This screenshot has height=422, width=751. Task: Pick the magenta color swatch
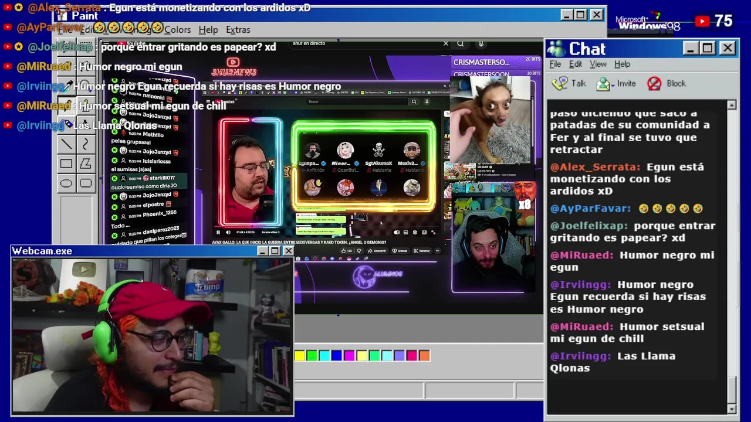(349, 355)
